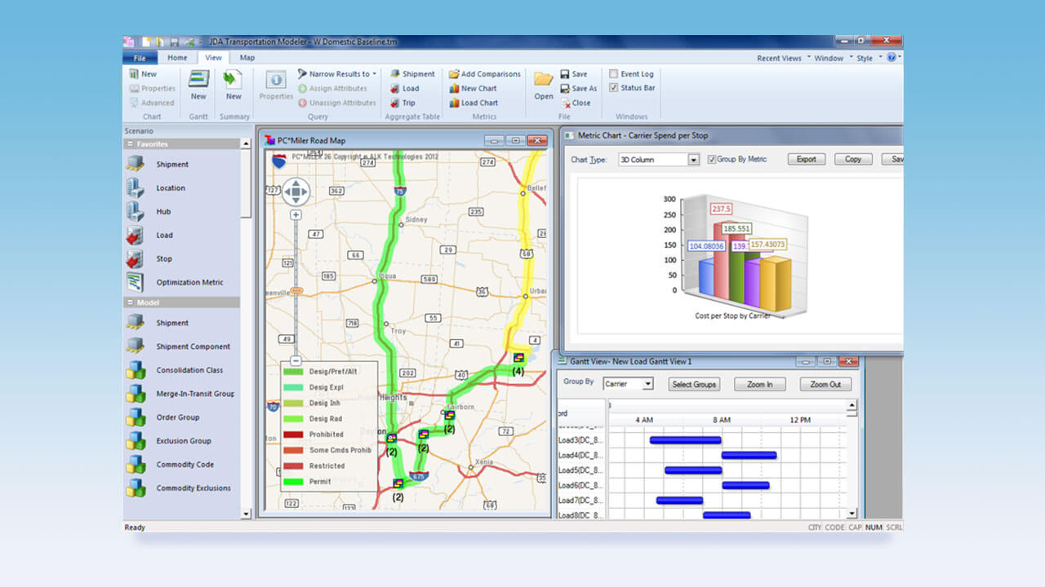Select Shipment Component in Model list
Screen dimensions: 1045x587
pyautogui.click(x=193, y=346)
